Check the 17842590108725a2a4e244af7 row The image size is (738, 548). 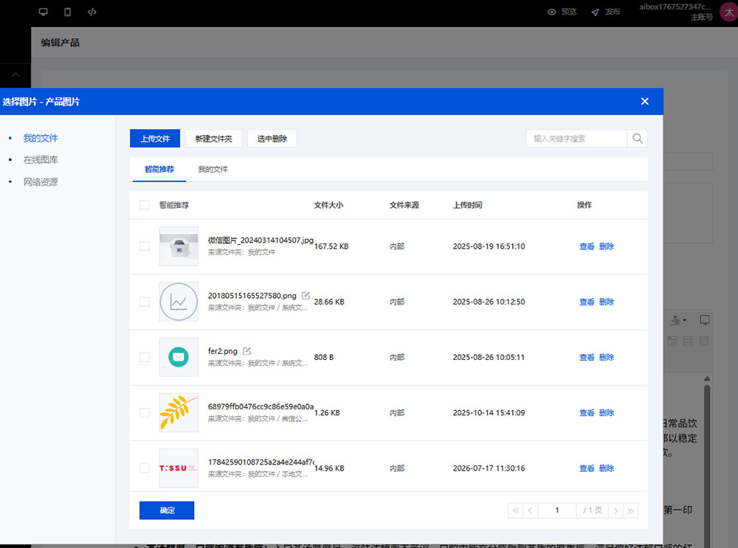pyautogui.click(x=145, y=468)
